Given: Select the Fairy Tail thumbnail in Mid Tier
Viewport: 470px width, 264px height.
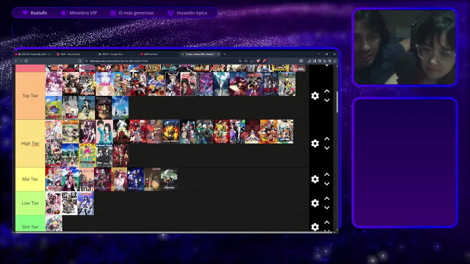Looking at the screenshot, I should 54,179.
